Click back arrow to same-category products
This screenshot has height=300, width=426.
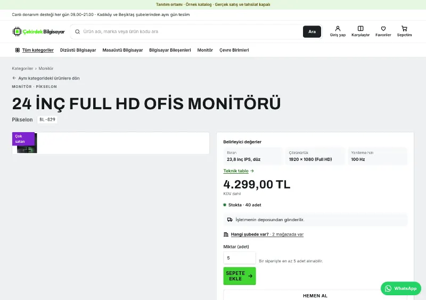pos(14,78)
